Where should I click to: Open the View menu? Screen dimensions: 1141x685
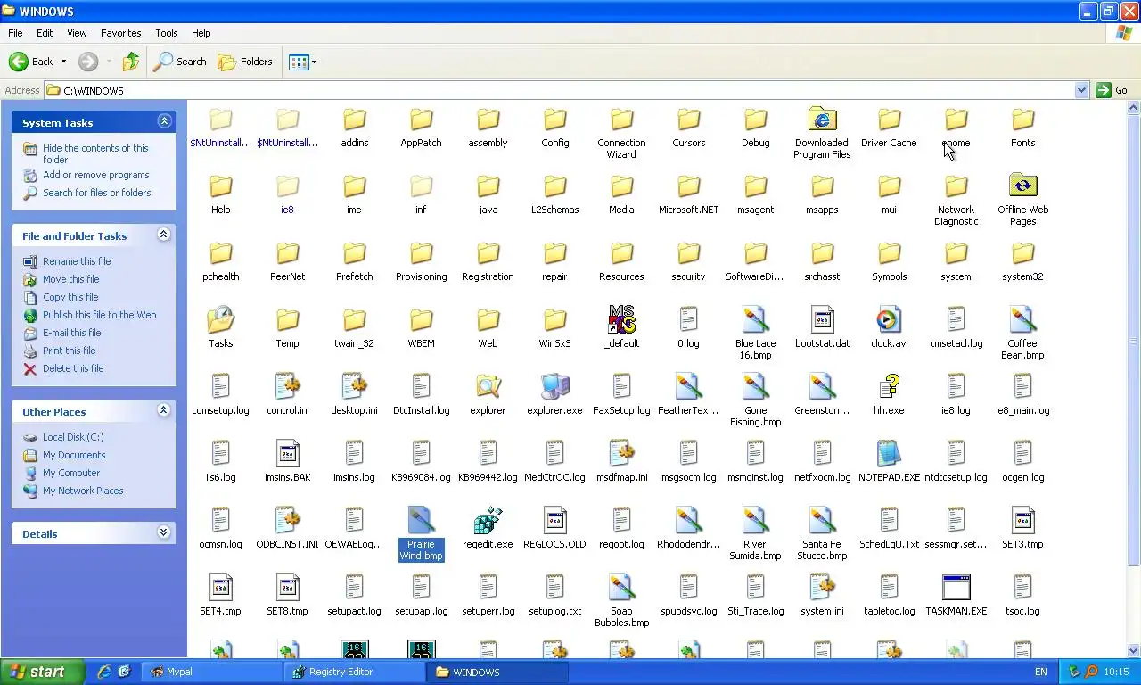point(77,33)
